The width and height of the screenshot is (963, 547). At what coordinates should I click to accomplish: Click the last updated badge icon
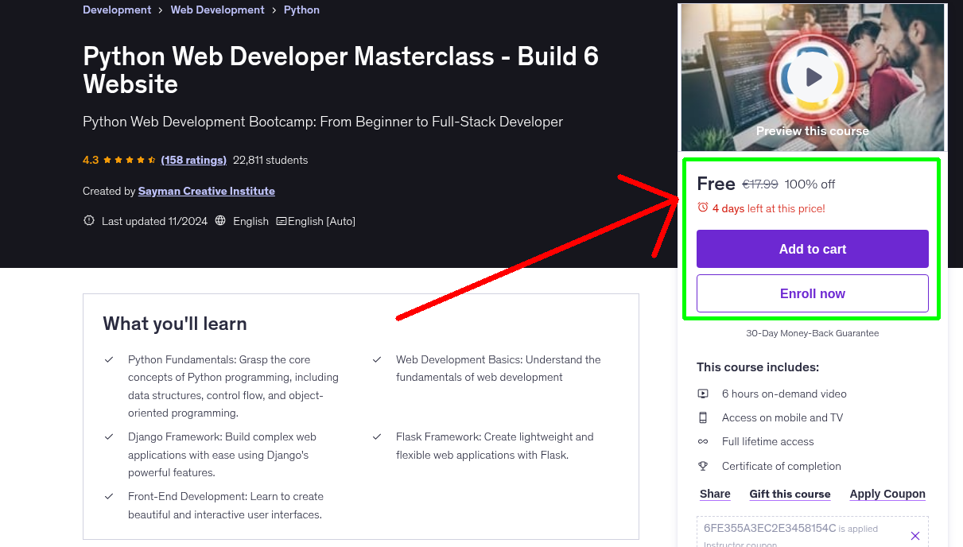click(x=89, y=221)
